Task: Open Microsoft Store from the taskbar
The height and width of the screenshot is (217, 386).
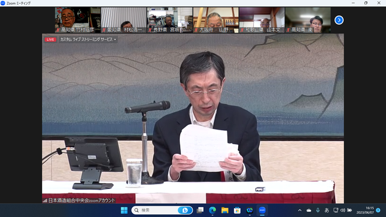Action: [x=237, y=210]
